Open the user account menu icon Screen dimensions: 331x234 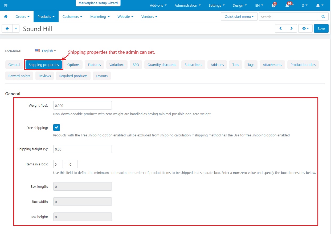(x=320, y=5)
